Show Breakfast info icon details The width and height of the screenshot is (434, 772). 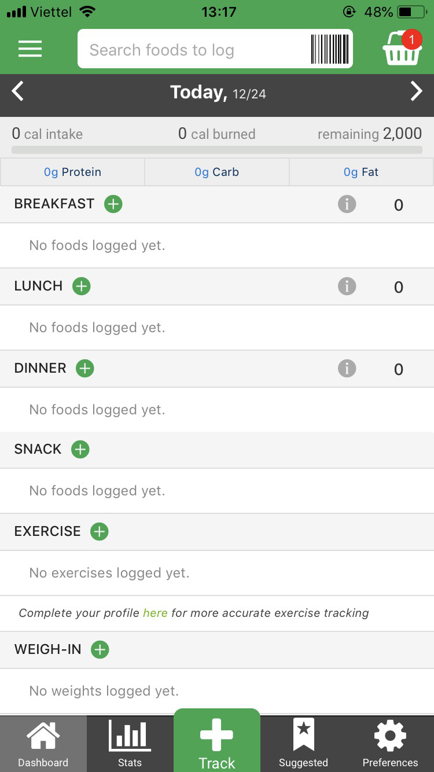pyautogui.click(x=347, y=204)
